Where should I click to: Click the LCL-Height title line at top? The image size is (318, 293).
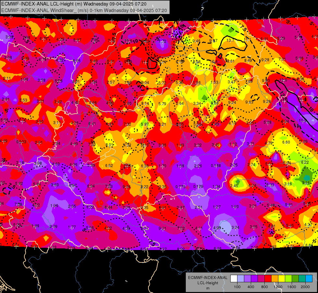point(74,4)
